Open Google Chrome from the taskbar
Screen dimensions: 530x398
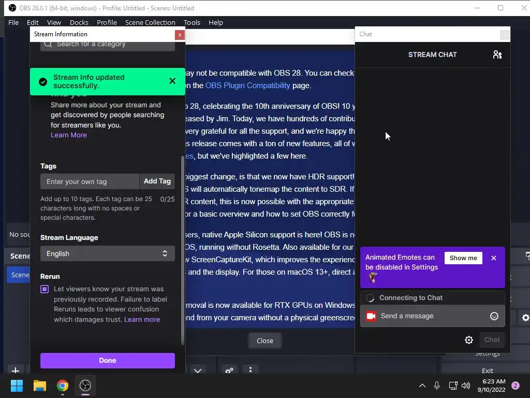63,386
